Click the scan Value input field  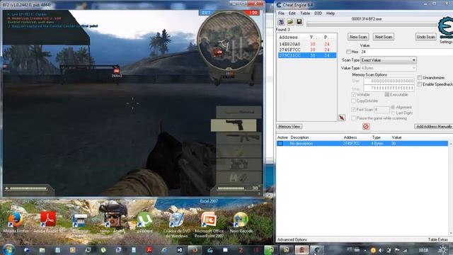(x=406, y=52)
